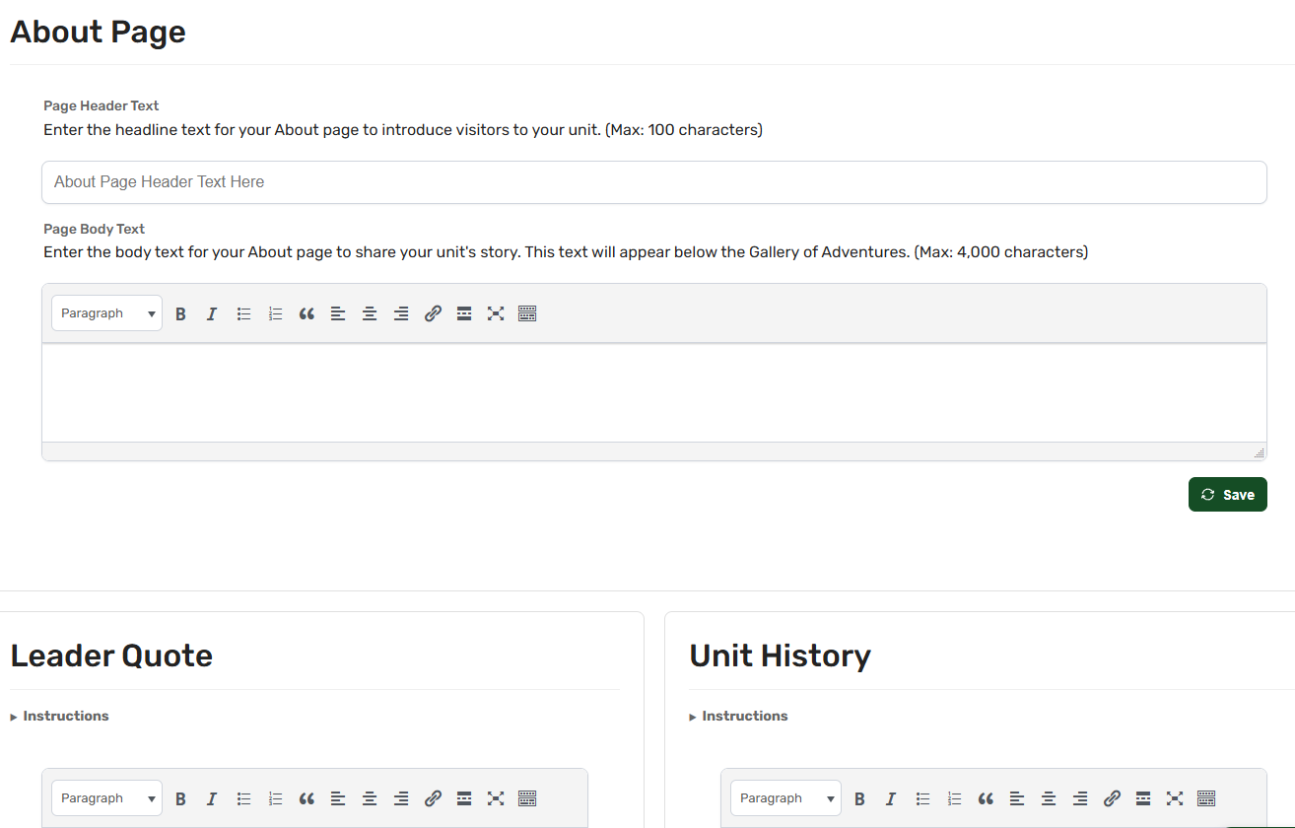Align left in Leader Quote editor
The image size is (1295, 828).
pyautogui.click(x=338, y=798)
